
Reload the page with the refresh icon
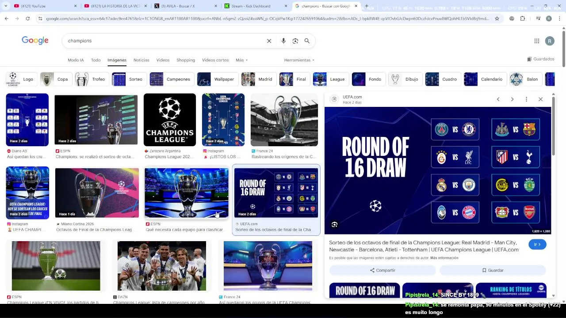pyautogui.click(x=27, y=19)
